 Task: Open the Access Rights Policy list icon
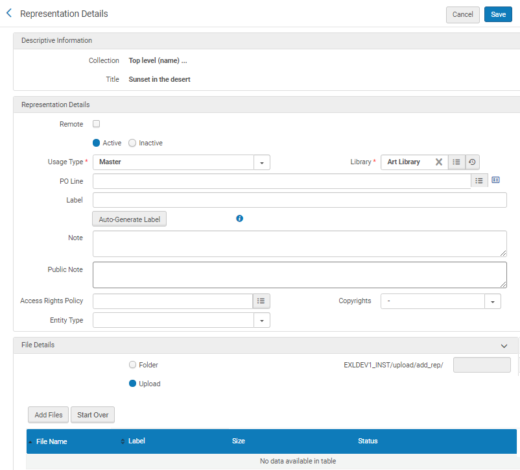coord(261,301)
